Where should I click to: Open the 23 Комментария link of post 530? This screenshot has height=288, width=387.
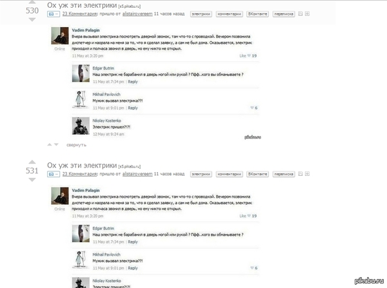click(80, 14)
